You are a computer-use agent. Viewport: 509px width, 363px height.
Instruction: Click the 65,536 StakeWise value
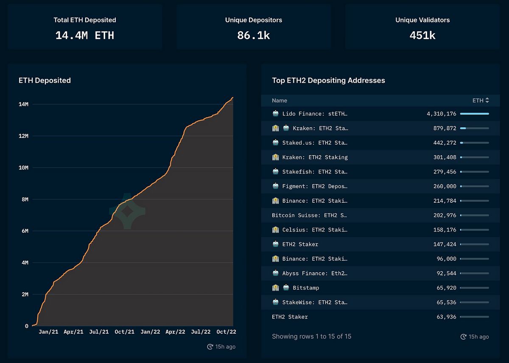[446, 302]
